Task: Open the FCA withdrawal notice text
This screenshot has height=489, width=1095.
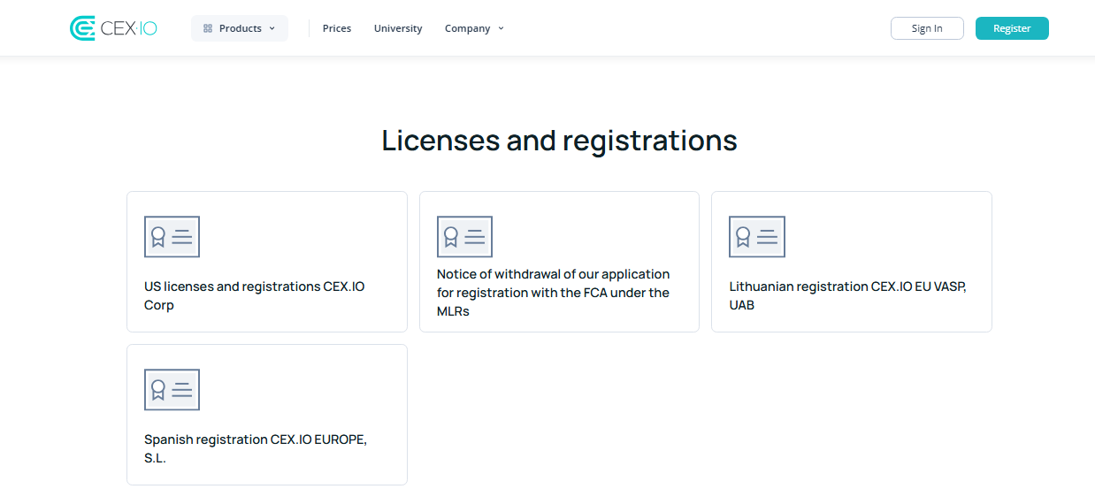Action: pyautogui.click(x=553, y=293)
